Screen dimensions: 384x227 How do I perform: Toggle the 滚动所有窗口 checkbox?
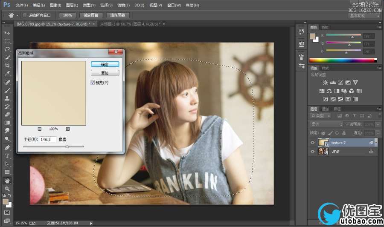pos(25,15)
